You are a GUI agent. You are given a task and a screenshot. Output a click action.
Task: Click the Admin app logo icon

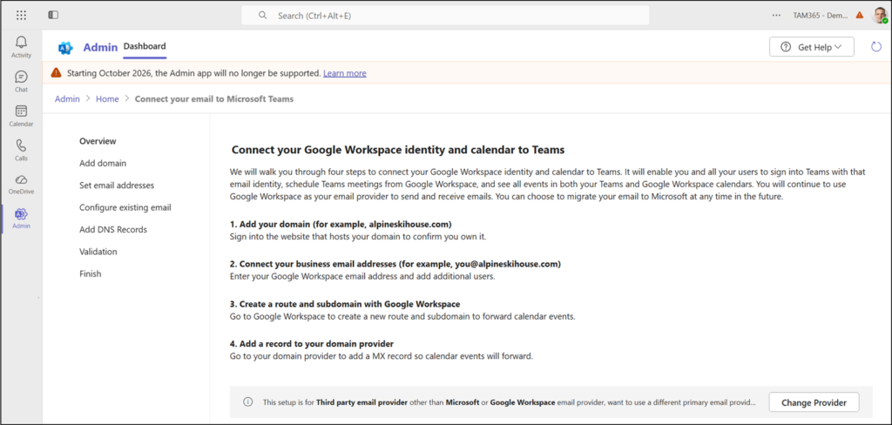pos(65,48)
